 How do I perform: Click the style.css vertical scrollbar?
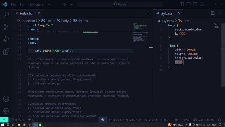(223, 55)
